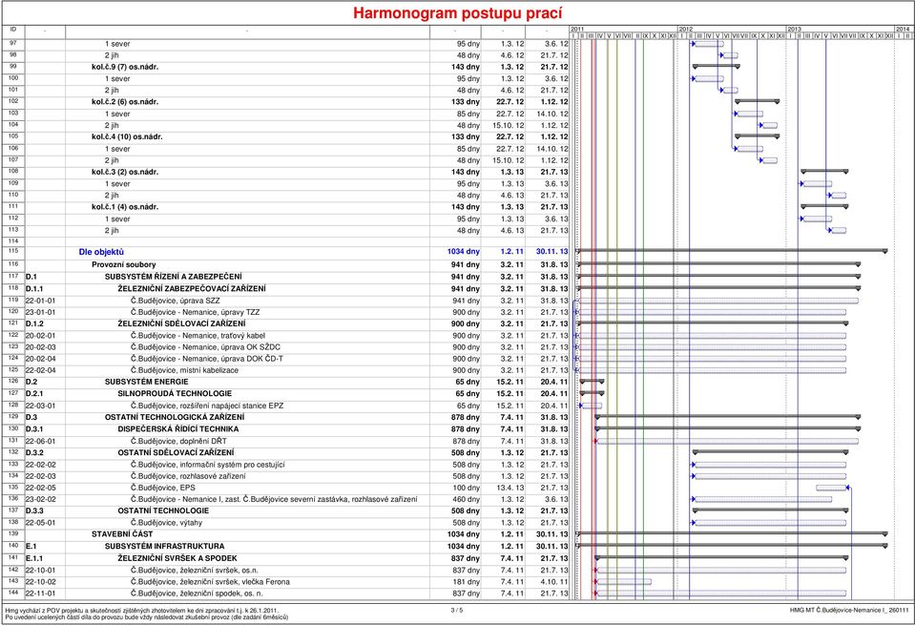Click the blue heading Dle objektů

[101, 252]
